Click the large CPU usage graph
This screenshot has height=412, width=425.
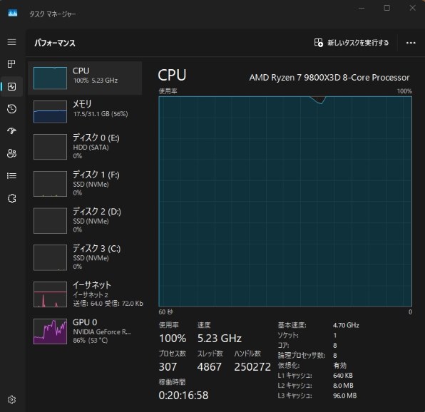285,202
